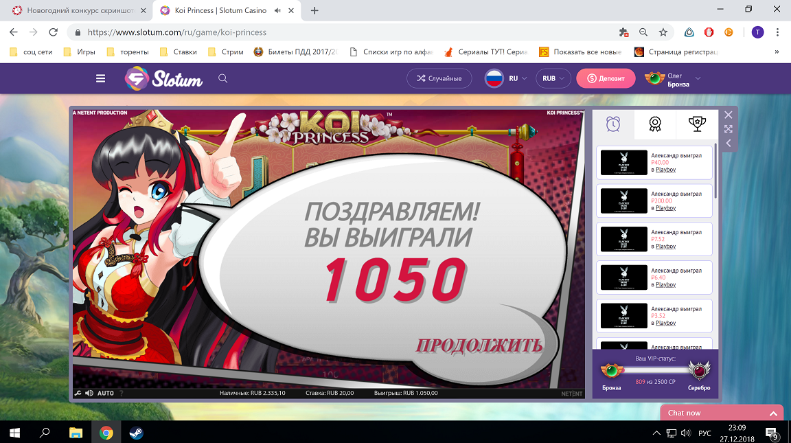Collapse the side panel with chevron arrow

pos(728,144)
